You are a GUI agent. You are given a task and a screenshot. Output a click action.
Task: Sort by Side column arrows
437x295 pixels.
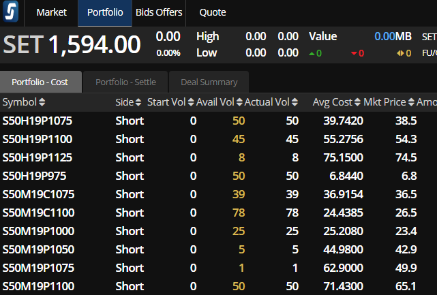[x=138, y=102]
